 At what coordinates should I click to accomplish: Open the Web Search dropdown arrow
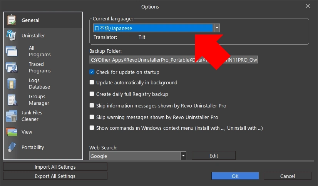point(183,156)
